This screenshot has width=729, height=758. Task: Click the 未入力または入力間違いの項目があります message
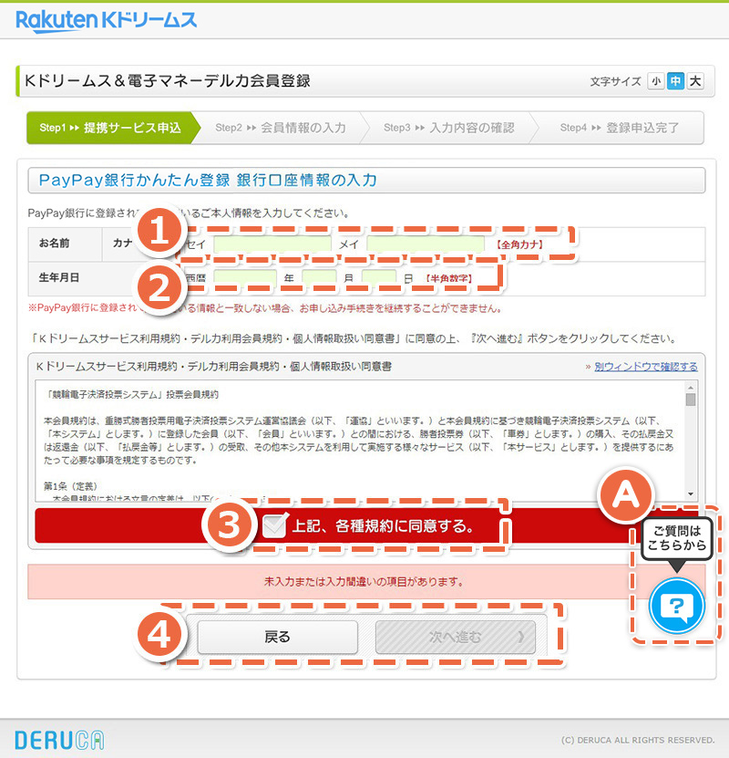tap(364, 582)
